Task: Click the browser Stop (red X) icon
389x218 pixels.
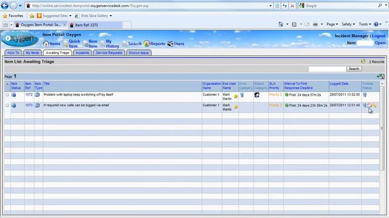Action: pyautogui.click(x=292, y=5)
